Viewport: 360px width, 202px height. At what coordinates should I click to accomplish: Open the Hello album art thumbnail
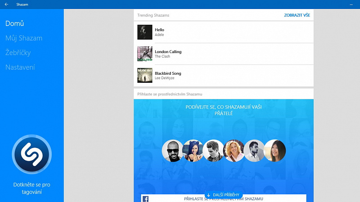coord(144,32)
